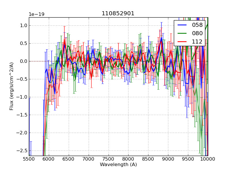Click the 1e-19 scale exponent text
231x173 pixels.
36,14
